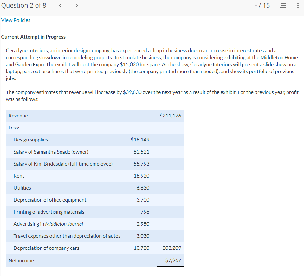
Task: Select the Printing of advertising materials row
Action: click(x=49, y=212)
